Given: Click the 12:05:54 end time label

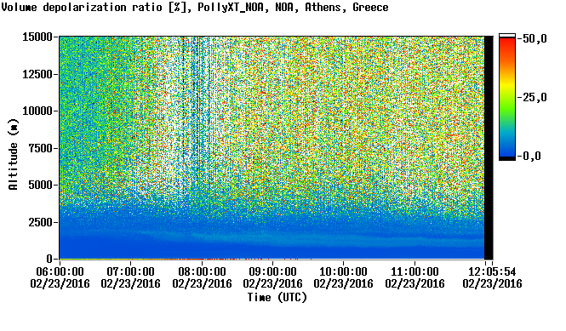Looking at the screenshot, I should [492, 271].
